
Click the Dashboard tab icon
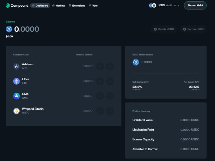33,5
